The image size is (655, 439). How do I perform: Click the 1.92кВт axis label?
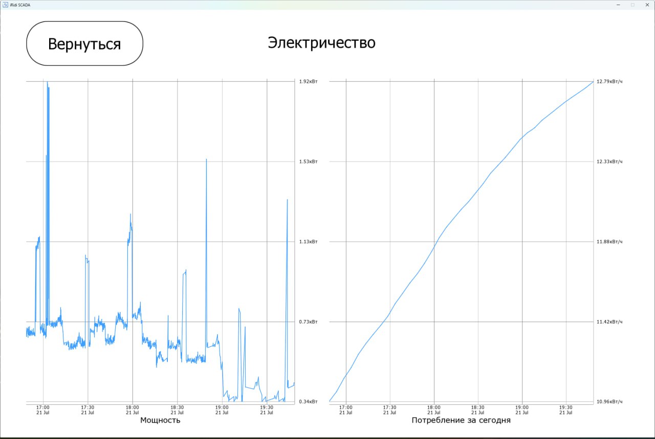pyautogui.click(x=308, y=81)
